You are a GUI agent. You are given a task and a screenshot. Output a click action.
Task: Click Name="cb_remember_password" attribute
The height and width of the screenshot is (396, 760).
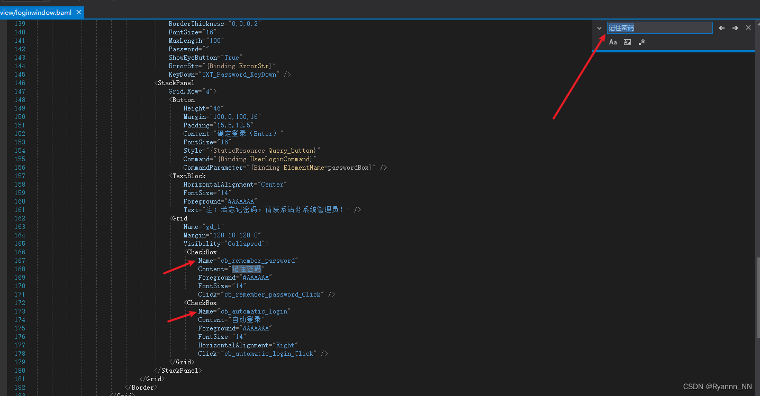(x=248, y=261)
